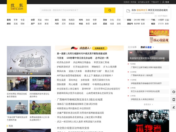
Task: Click the mobile phone icon in sidebar
Action: point(174,99)
